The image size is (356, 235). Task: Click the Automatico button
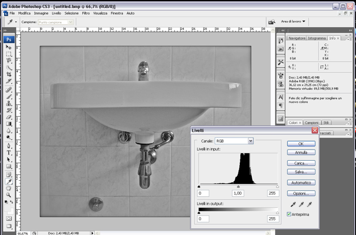point(301,182)
